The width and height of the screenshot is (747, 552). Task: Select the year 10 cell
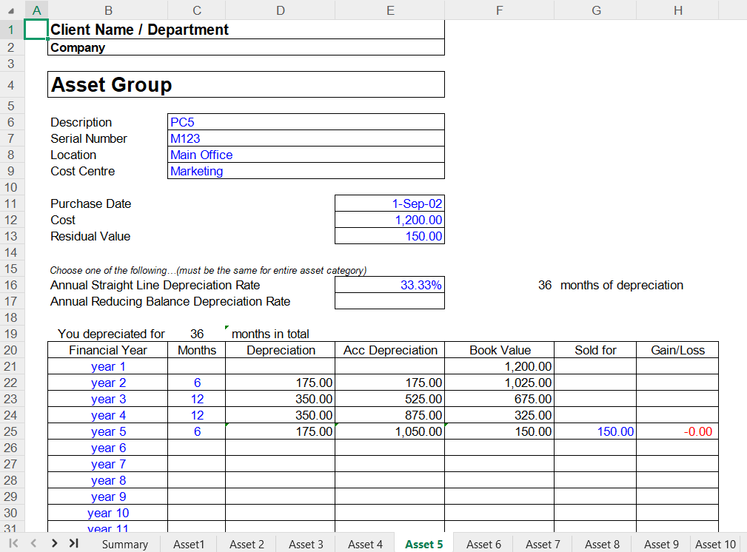point(108,513)
